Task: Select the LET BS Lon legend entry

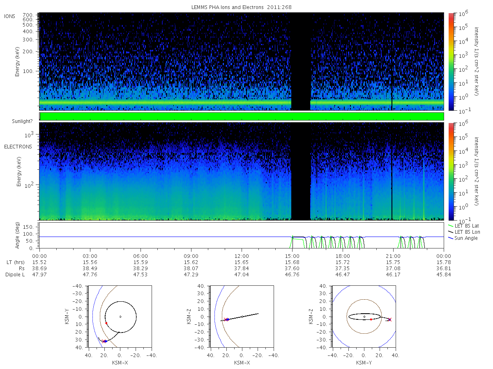Action: point(463,232)
